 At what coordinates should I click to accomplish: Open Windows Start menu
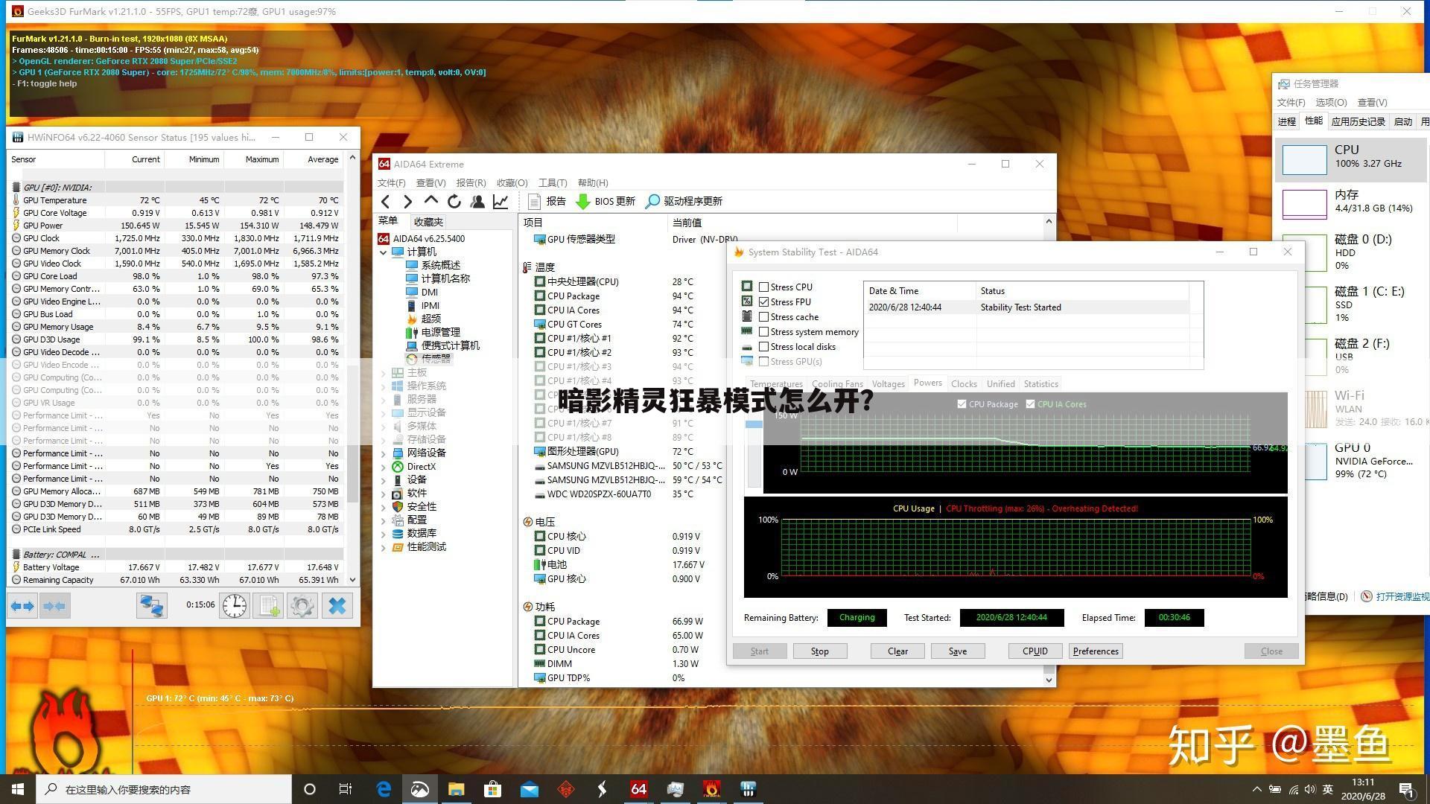(18, 789)
